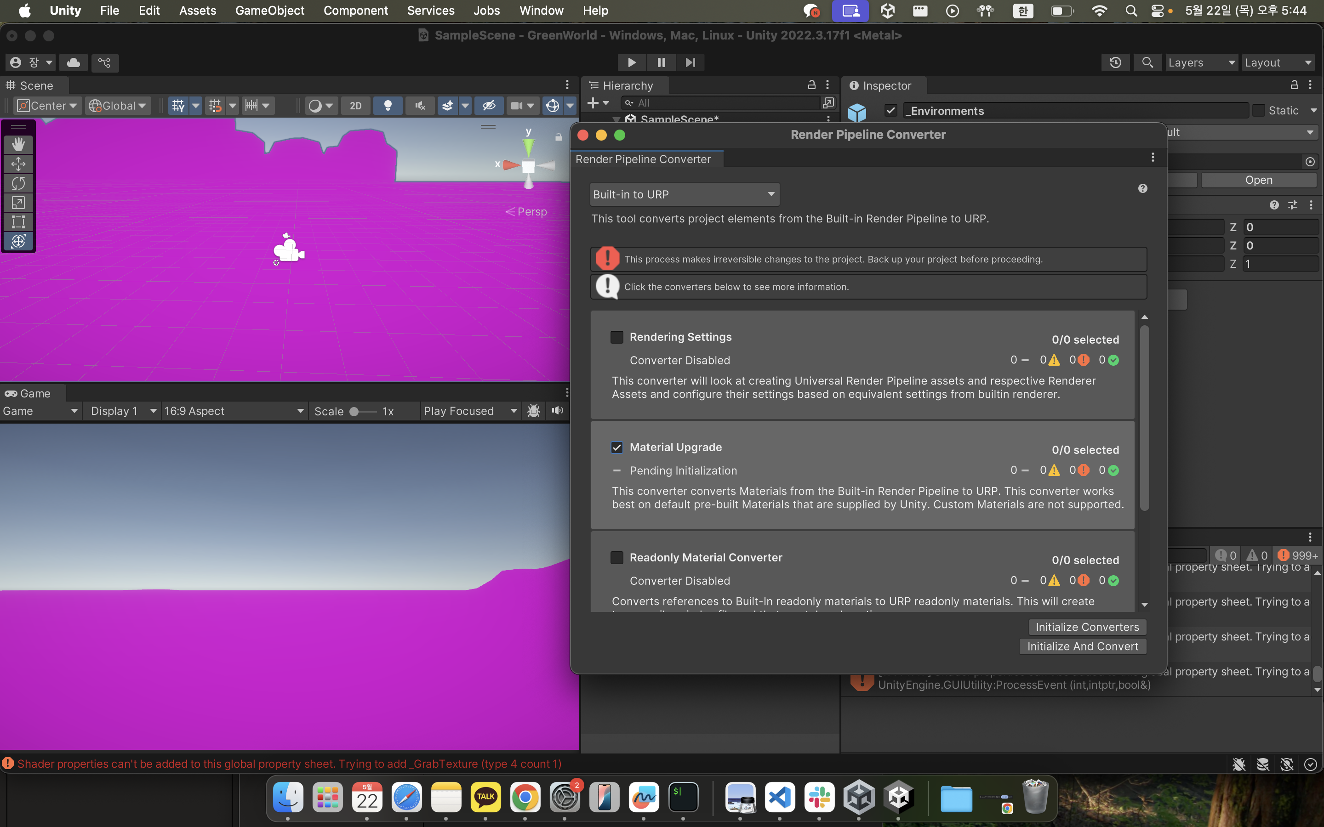
Task: Click Initialize And Convert button
Action: point(1082,646)
